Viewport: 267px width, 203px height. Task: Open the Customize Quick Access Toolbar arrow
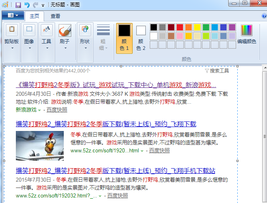(42, 5)
